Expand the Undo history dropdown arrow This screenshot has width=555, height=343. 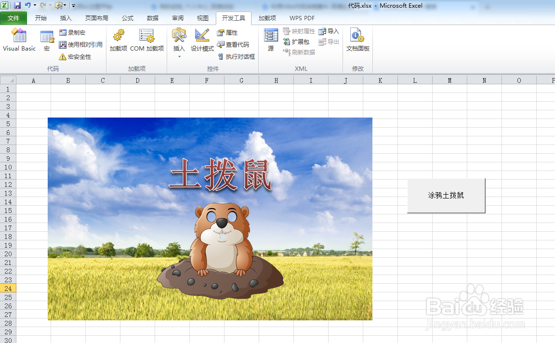(35, 5)
